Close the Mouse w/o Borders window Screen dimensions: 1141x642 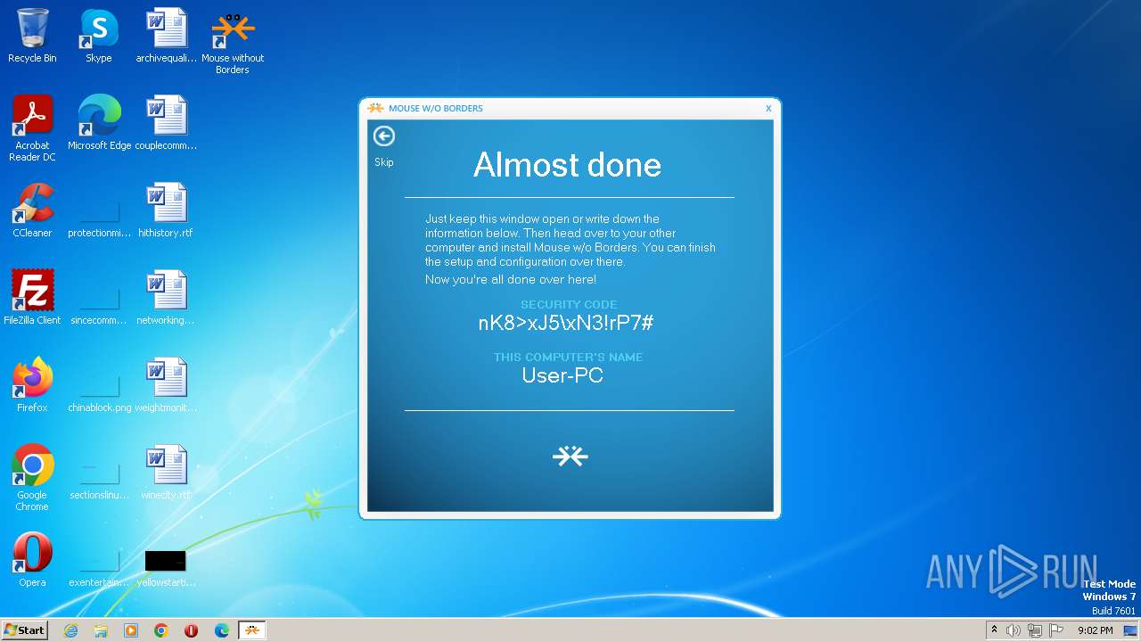point(768,108)
